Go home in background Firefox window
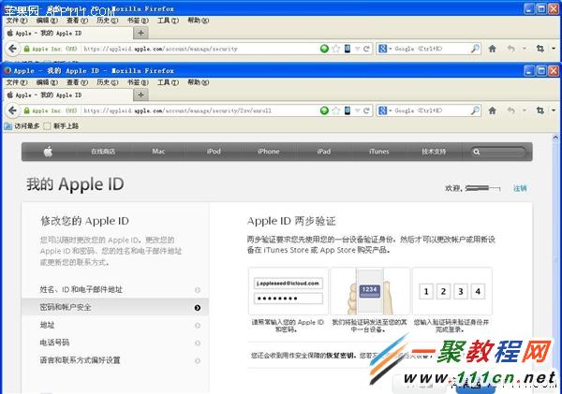This screenshot has width=562, height=394. [x=493, y=49]
